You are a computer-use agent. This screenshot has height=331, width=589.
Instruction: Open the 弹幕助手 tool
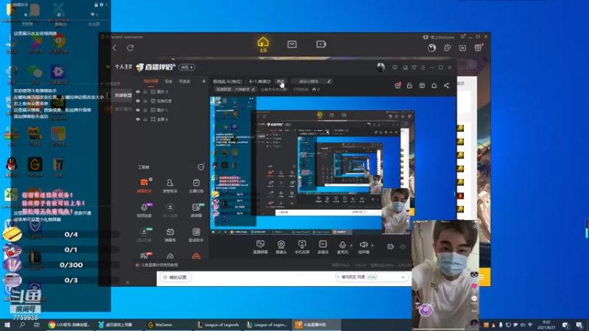point(144,185)
